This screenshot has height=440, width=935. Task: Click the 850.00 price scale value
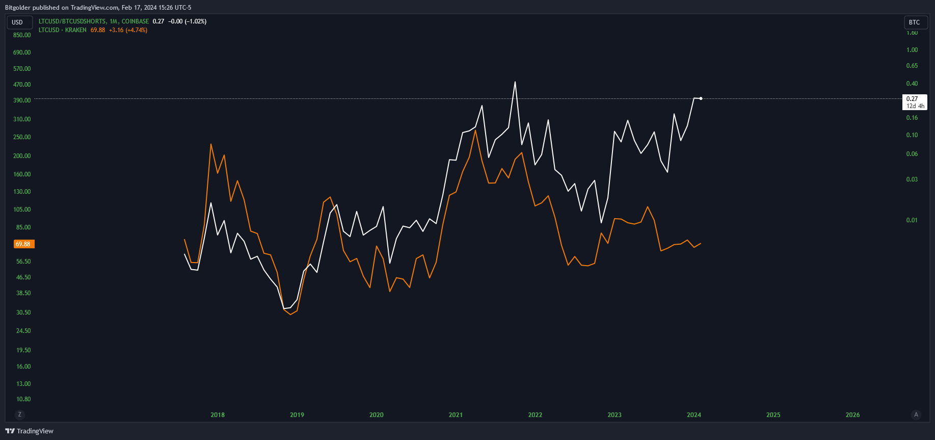point(22,35)
